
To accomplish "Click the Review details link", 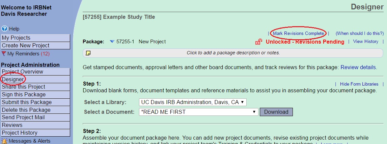I will [x=358, y=67].
